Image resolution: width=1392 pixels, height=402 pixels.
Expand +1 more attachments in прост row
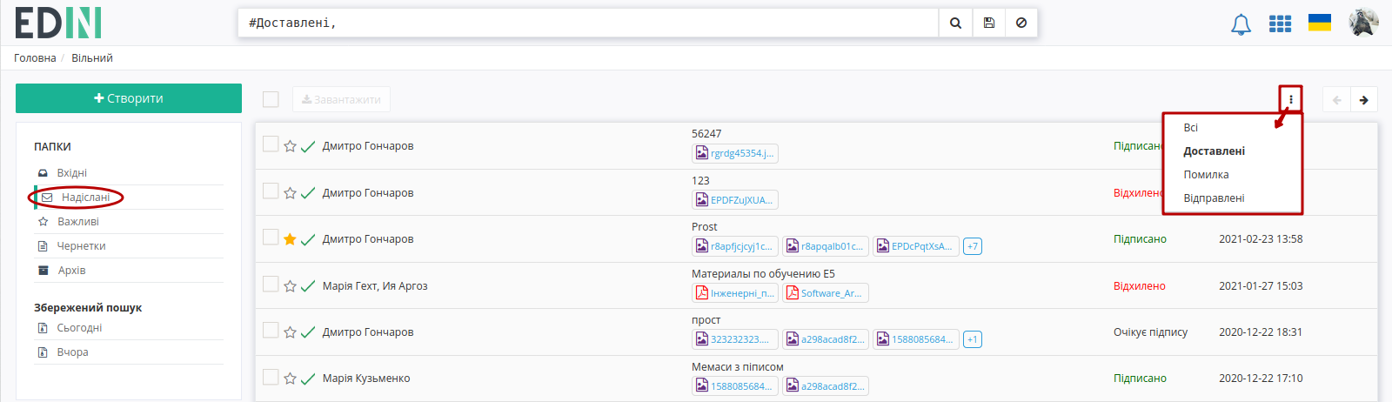tap(973, 339)
